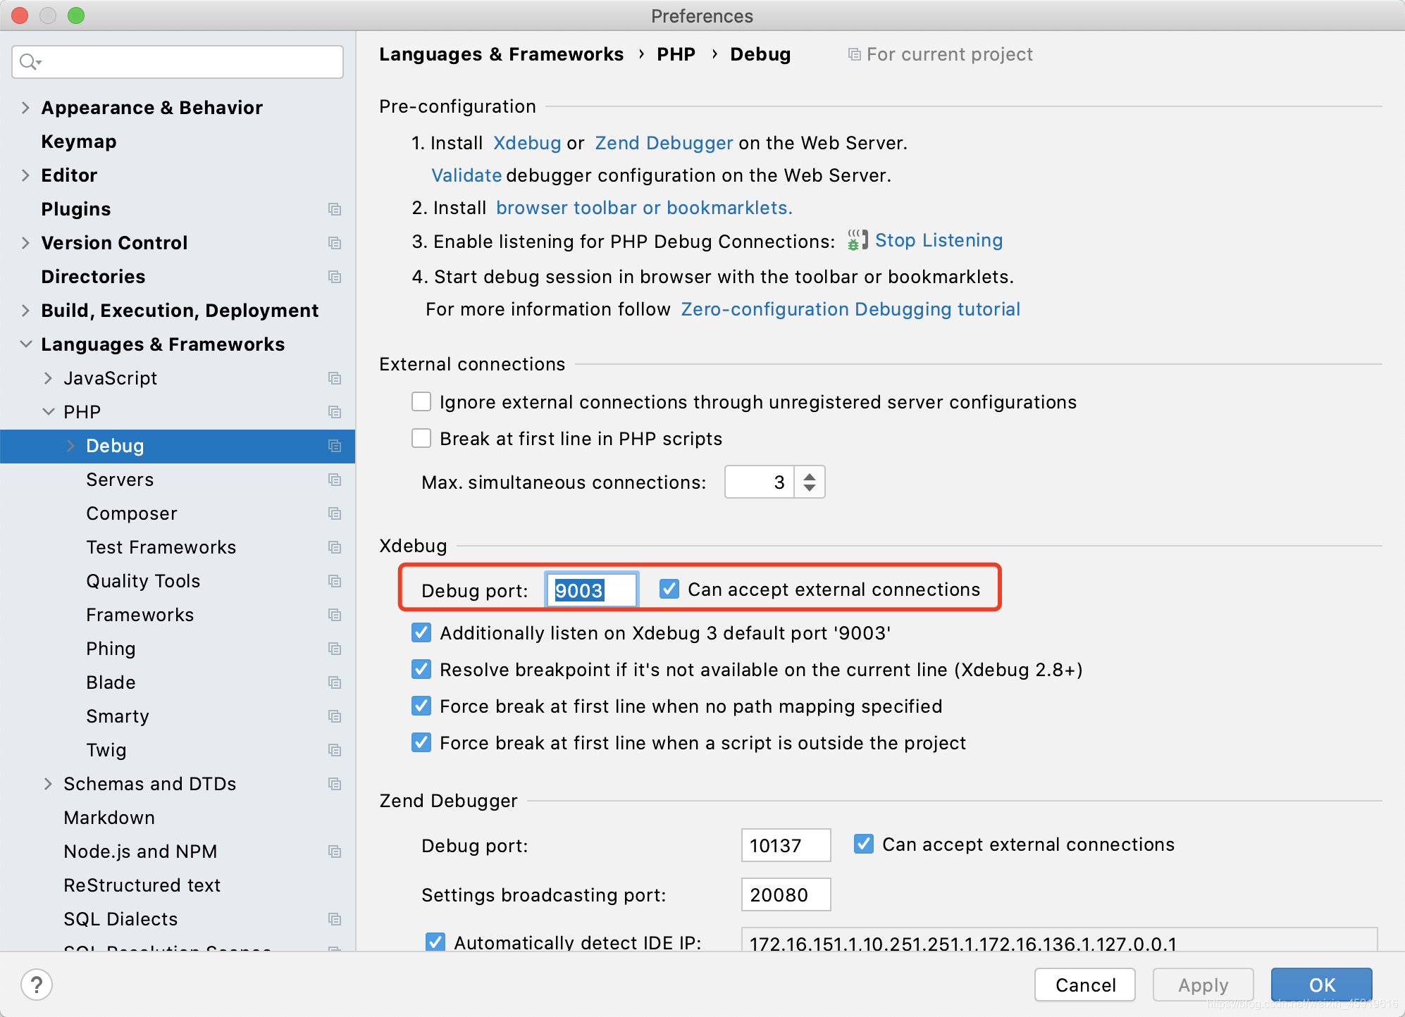The height and width of the screenshot is (1017, 1405).
Task: Click the copy settings icon beside Plugins
Action: pos(334,209)
